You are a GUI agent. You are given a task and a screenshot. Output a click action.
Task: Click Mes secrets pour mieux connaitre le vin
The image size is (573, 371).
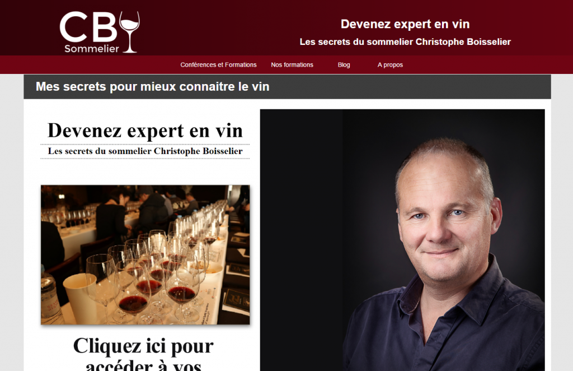(152, 87)
